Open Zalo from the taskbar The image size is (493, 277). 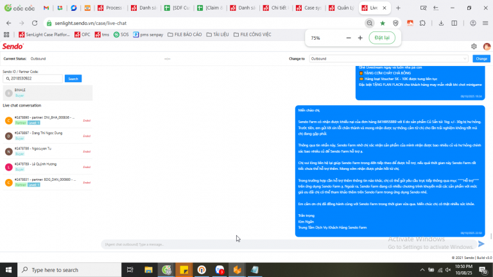pyautogui.click(x=220, y=270)
